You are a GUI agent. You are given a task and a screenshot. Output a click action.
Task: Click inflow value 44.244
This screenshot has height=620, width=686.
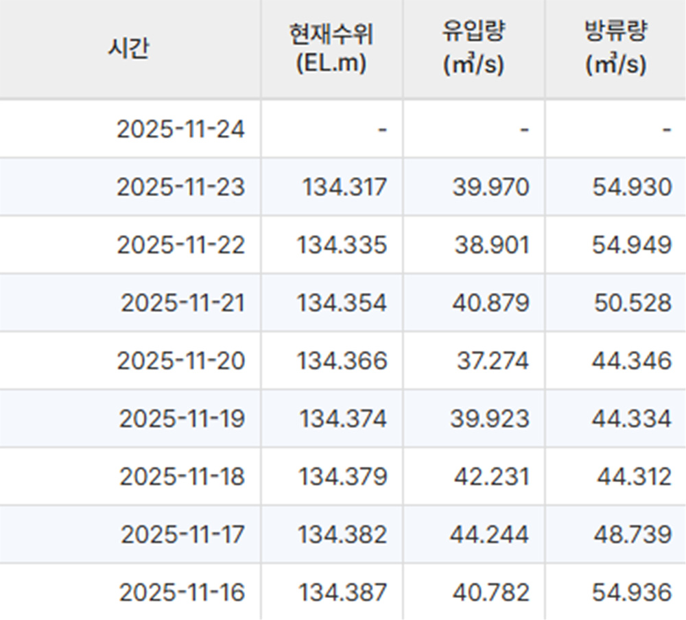pyautogui.click(x=489, y=535)
